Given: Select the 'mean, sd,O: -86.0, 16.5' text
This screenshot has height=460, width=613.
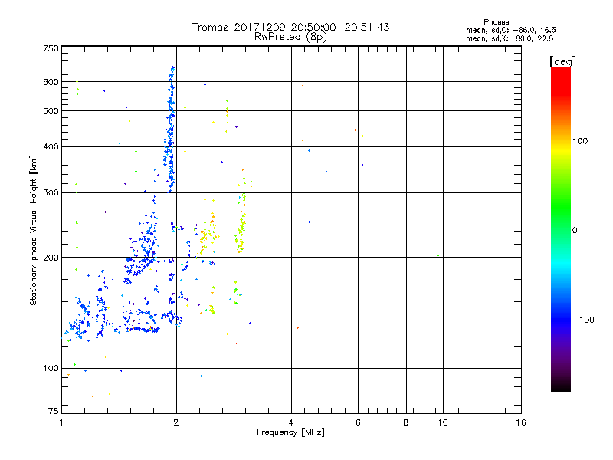Looking at the screenshot, I should click(x=510, y=30).
